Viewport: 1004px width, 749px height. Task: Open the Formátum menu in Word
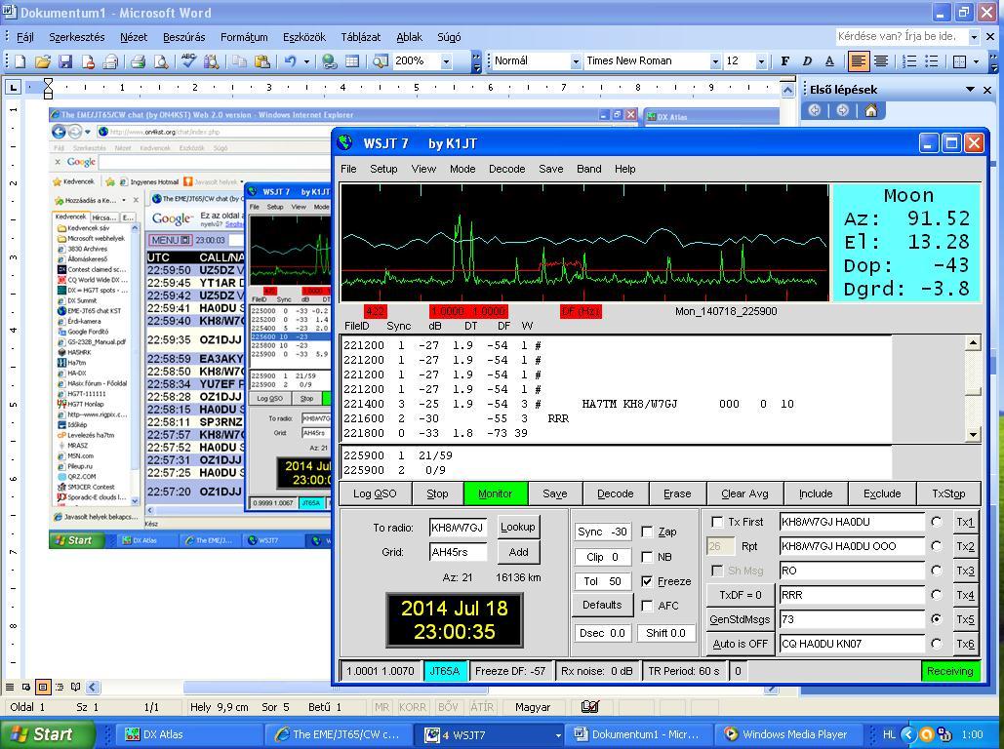(x=244, y=37)
